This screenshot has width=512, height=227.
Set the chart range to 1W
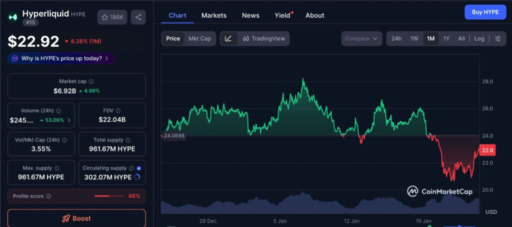[x=414, y=38]
